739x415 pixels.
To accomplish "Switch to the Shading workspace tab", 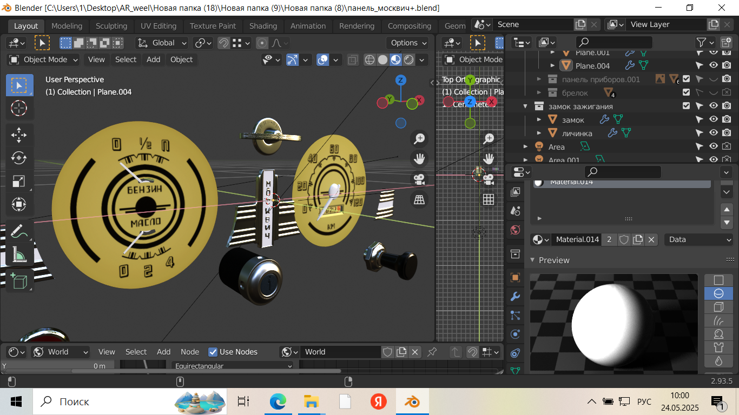I will (263, 26).
